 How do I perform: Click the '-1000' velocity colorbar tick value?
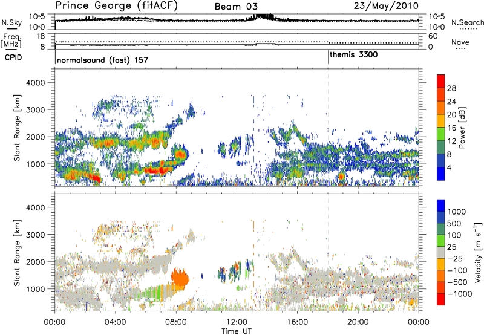click(459, 294)
